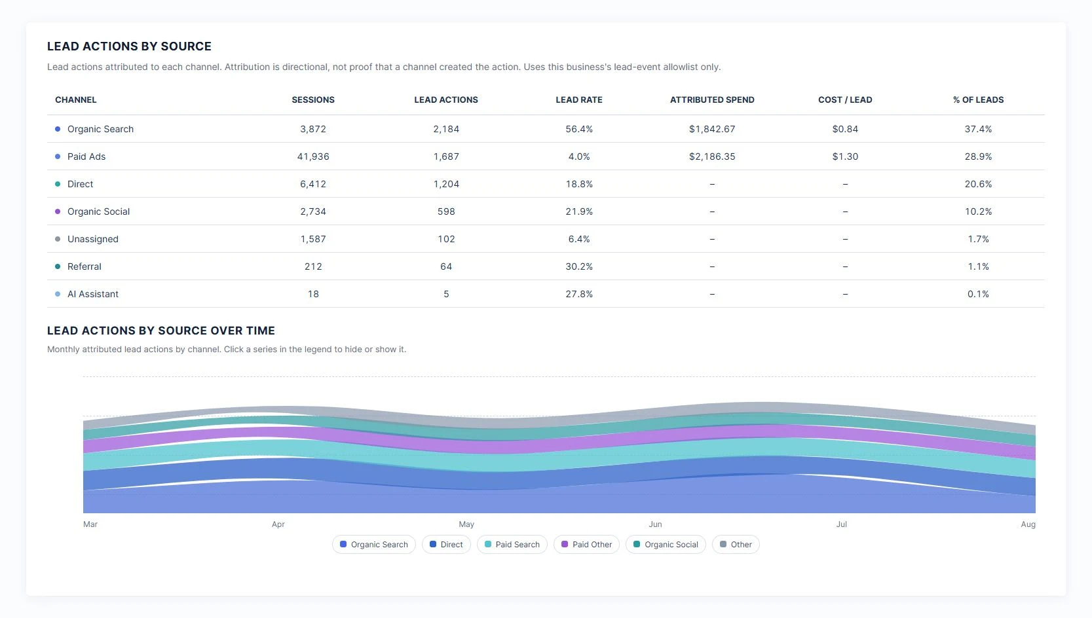Click the SESSIONS column header
The image size is (1092, 618).
313,100
